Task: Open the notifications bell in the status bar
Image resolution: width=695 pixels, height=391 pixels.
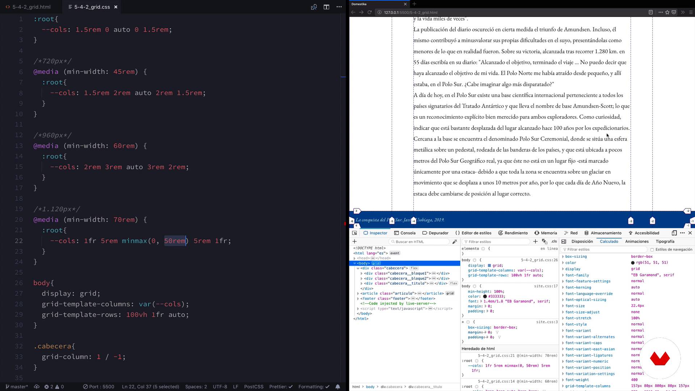Action: pos(338,387)
